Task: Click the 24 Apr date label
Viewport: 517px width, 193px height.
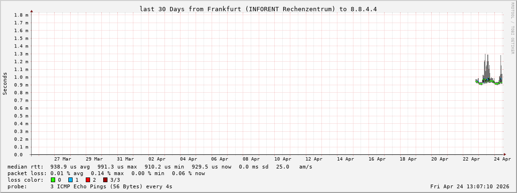Action: click(502, 159)
